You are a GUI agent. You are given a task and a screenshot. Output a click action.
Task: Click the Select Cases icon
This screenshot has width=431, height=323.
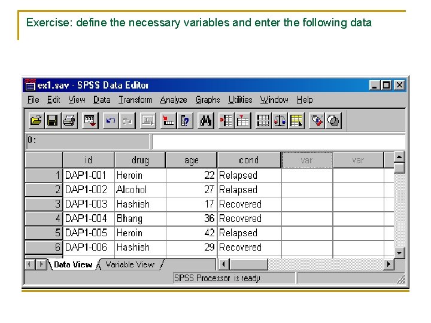(x=296, y=120)
